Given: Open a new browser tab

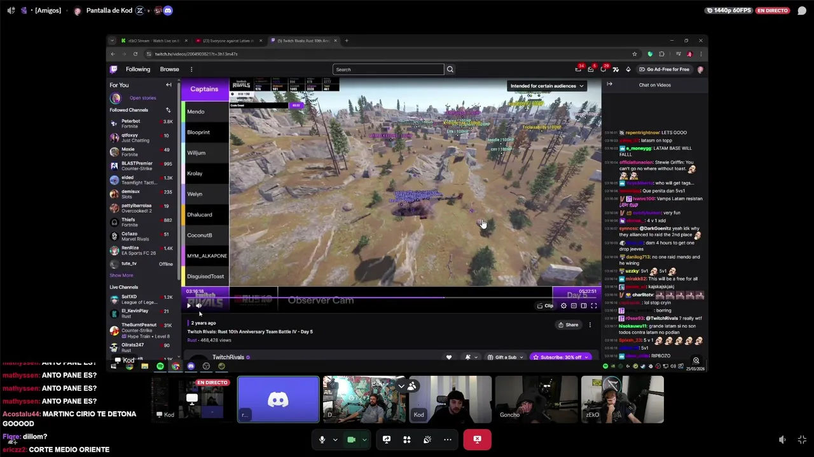Looking at the screenshot, I should 346,41.
